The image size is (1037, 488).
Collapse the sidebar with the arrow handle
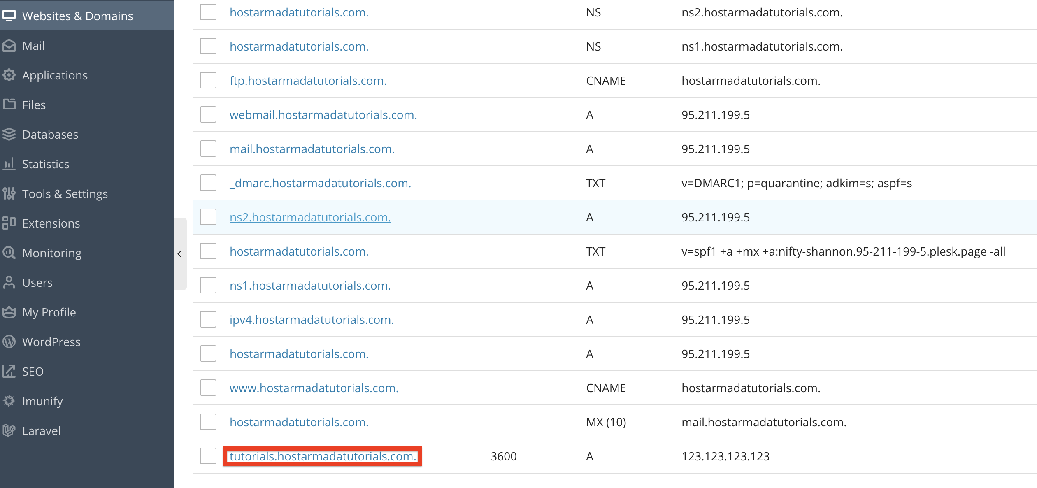(x=180, y=254)
